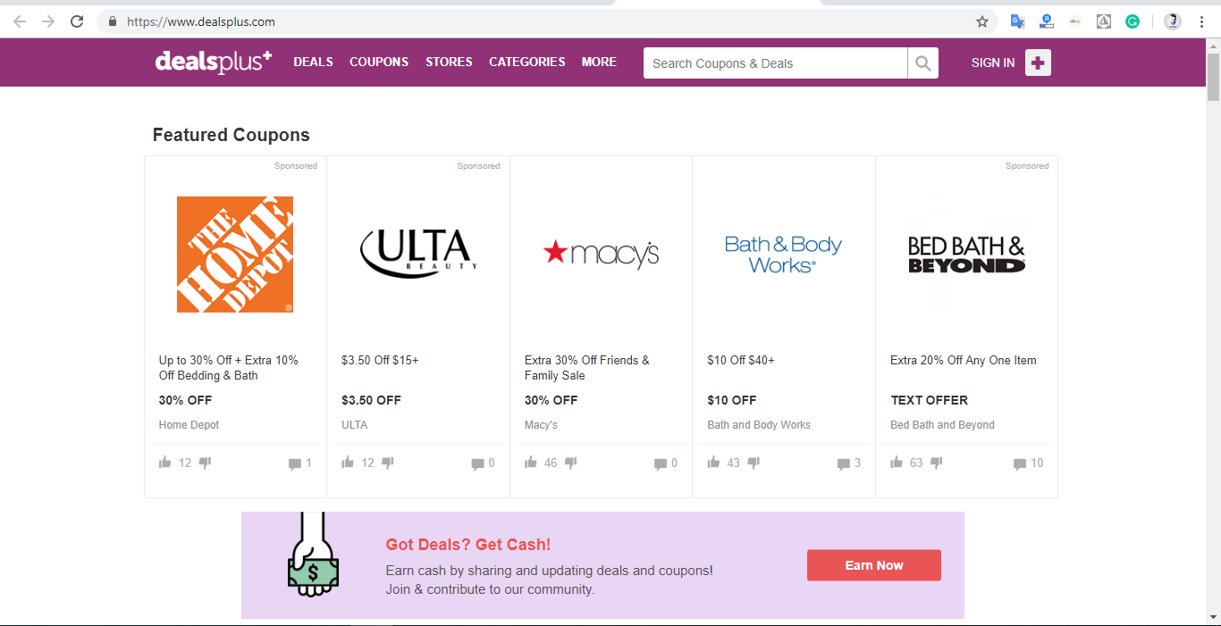Click the Bed Bath and Beyond store name
The image size is (1221, 626).
click(942, 425)
